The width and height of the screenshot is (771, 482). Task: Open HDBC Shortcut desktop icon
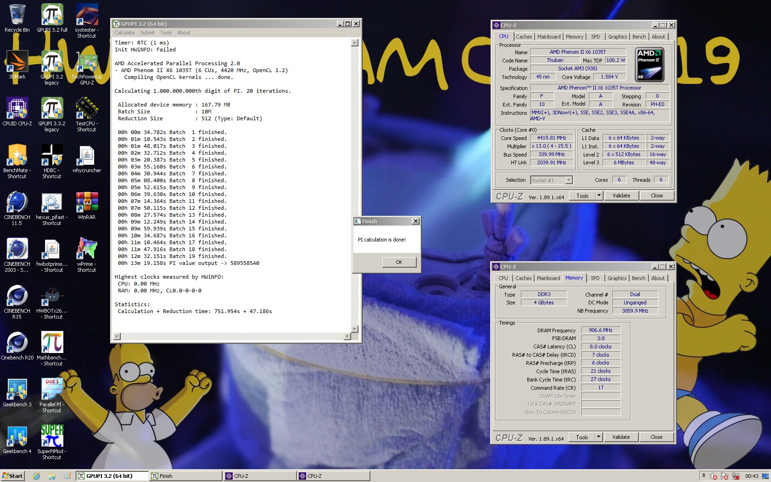pos(52,162)
